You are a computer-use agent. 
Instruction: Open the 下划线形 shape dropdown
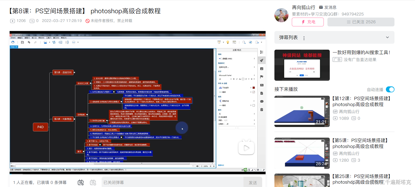point(235,88)
